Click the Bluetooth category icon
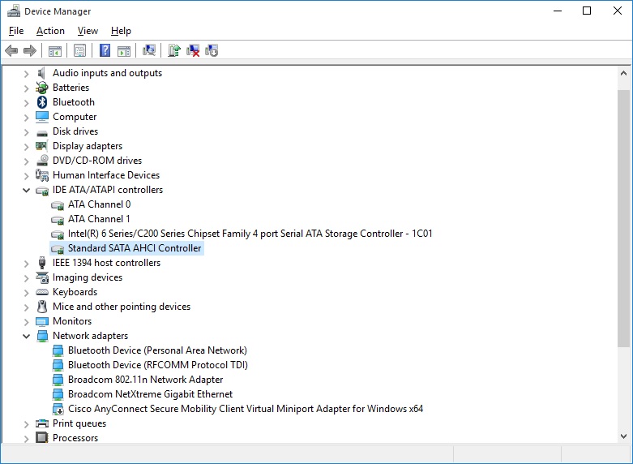The height and width of the screenshot is (464, 633). pyautogui.click(x=42, y=102)
